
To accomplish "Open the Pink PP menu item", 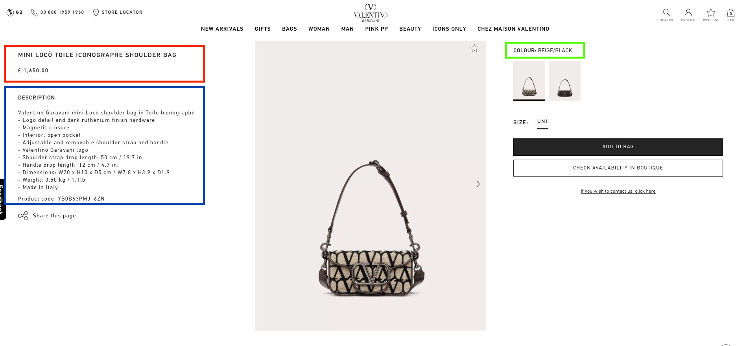I will click(376, 29).
